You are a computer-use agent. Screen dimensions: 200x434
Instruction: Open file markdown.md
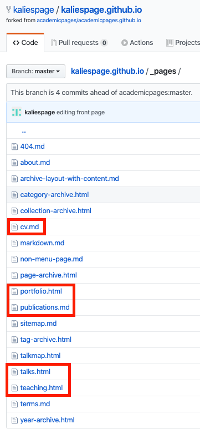click(42, 243)
